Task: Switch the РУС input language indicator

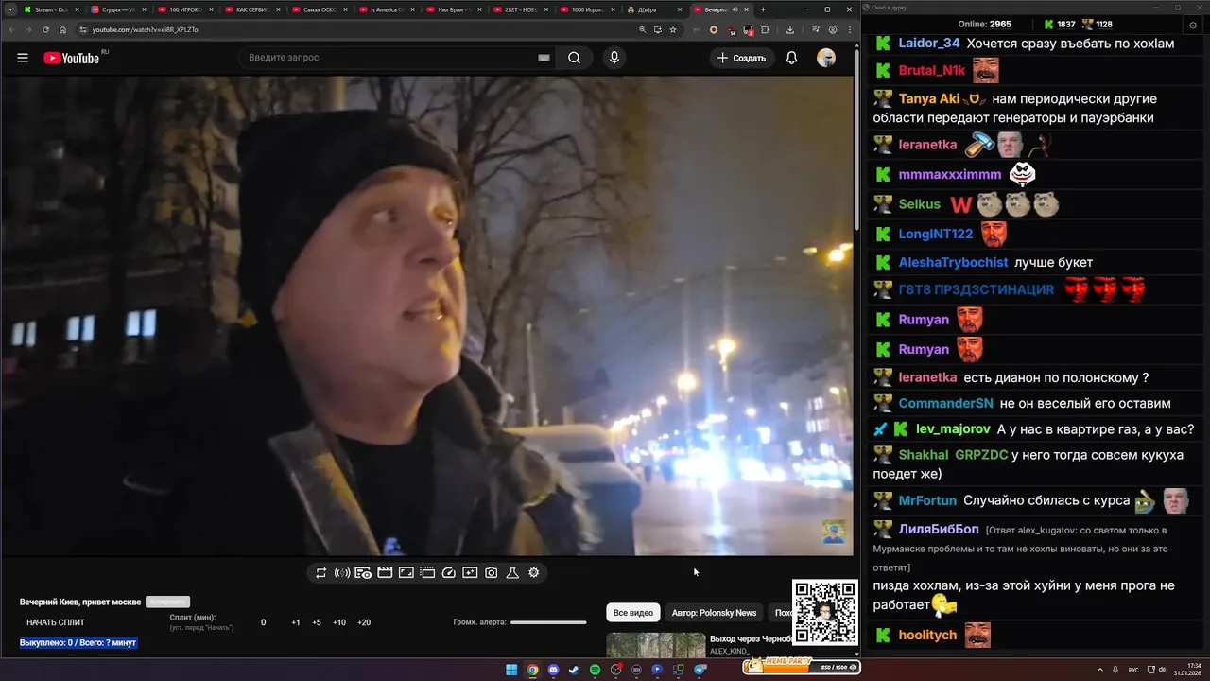Action: (1133, 670)
